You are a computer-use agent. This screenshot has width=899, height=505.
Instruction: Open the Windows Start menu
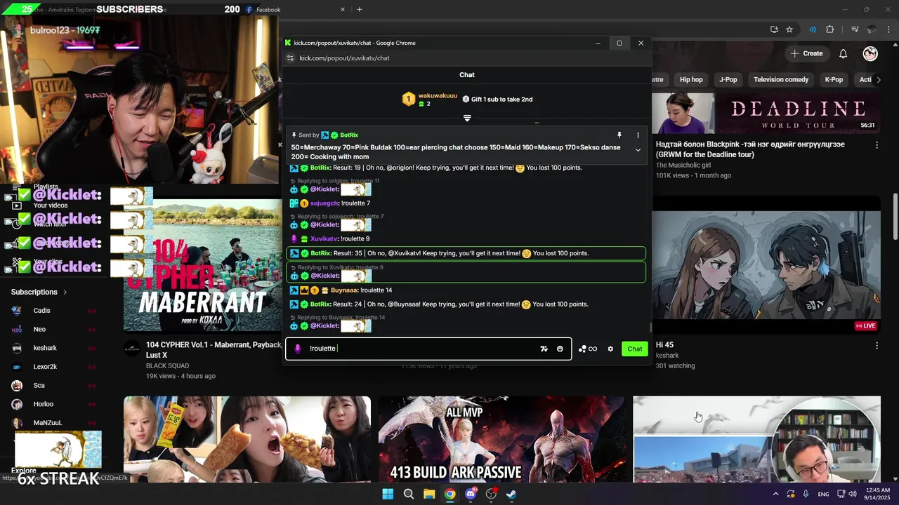pyautogui.click(x=388, y=494)
